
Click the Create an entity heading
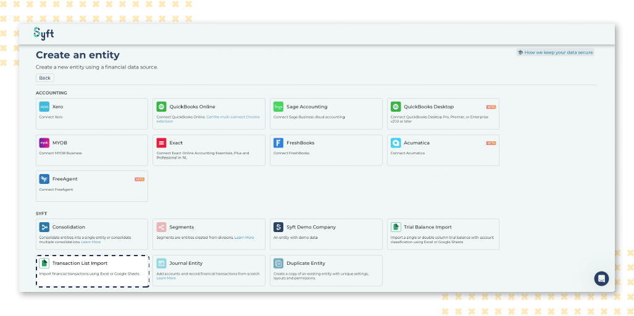point(78,55)
